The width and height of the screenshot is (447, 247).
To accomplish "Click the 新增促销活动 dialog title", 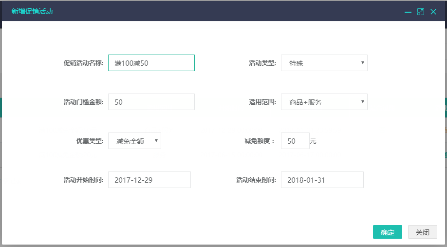I will click(32, 11).
